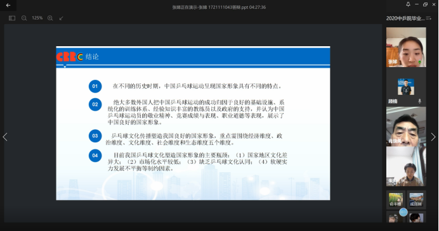Click the blue circular floating badge
The height and width of the screenshot is (231, 439).
pos(403,212)
